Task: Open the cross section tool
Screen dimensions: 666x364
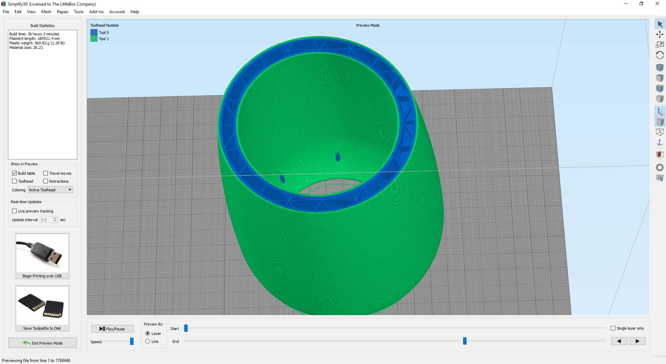Action: [660, 155]
